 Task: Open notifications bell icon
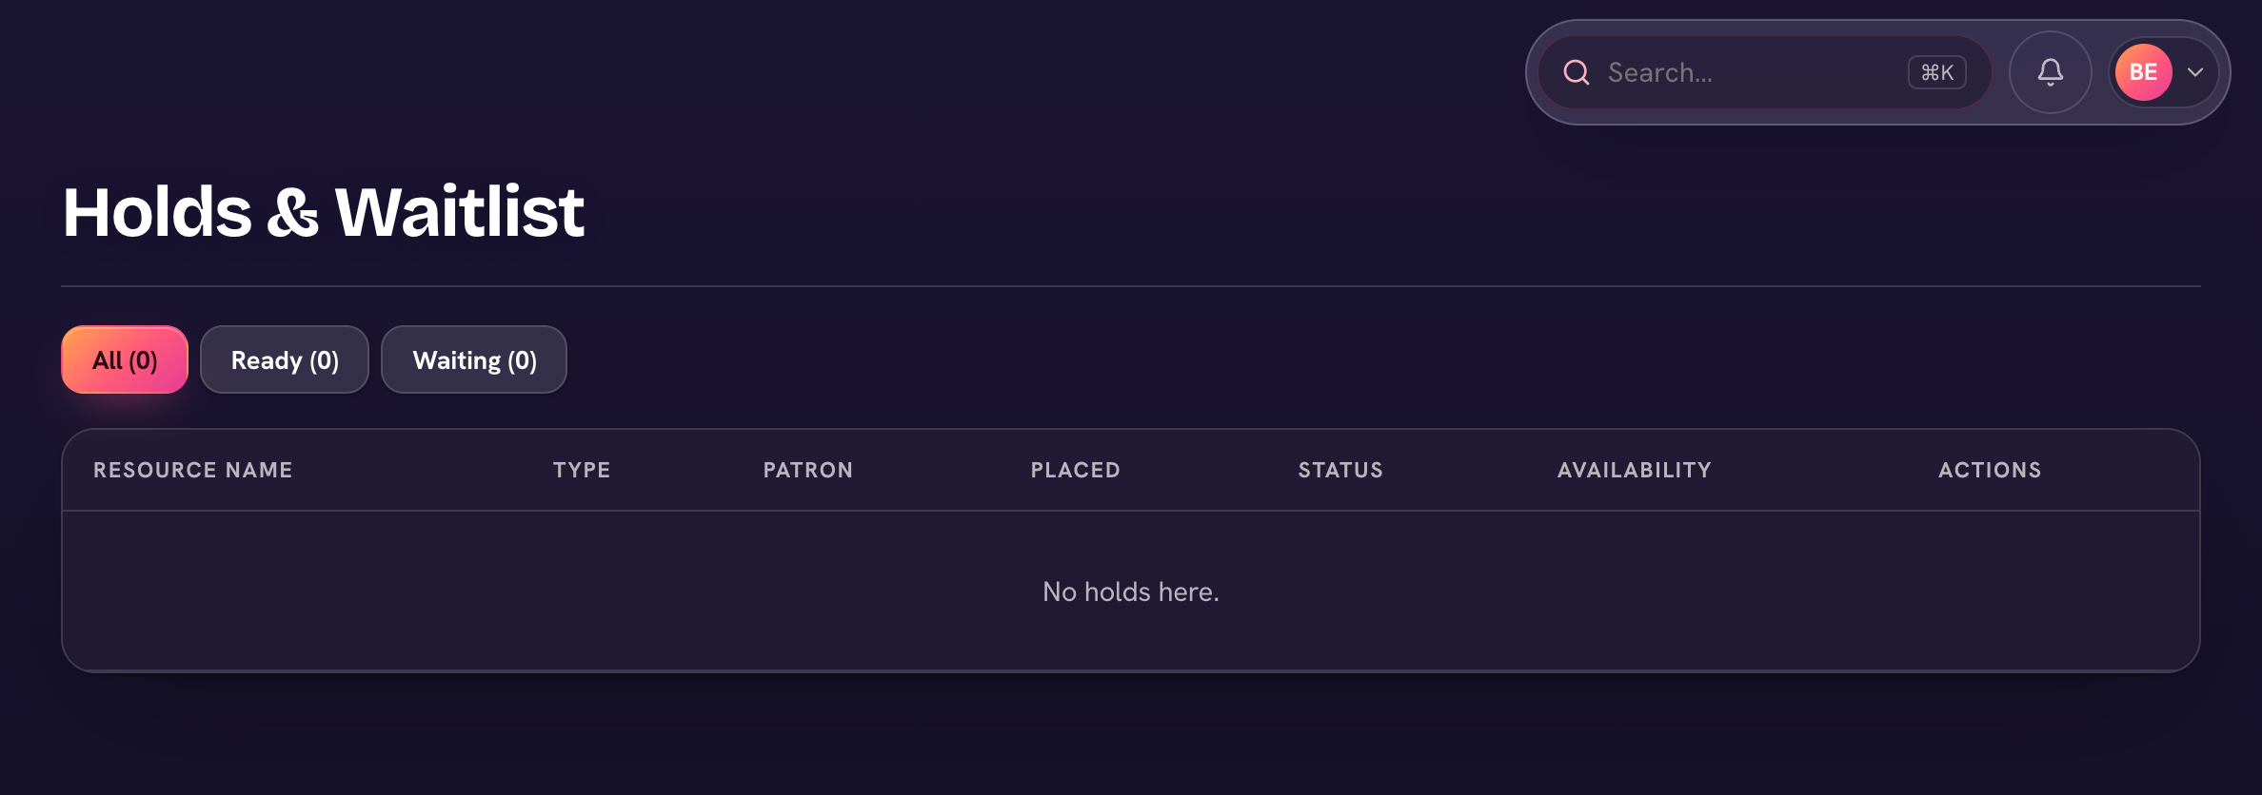click(2050, 72)
